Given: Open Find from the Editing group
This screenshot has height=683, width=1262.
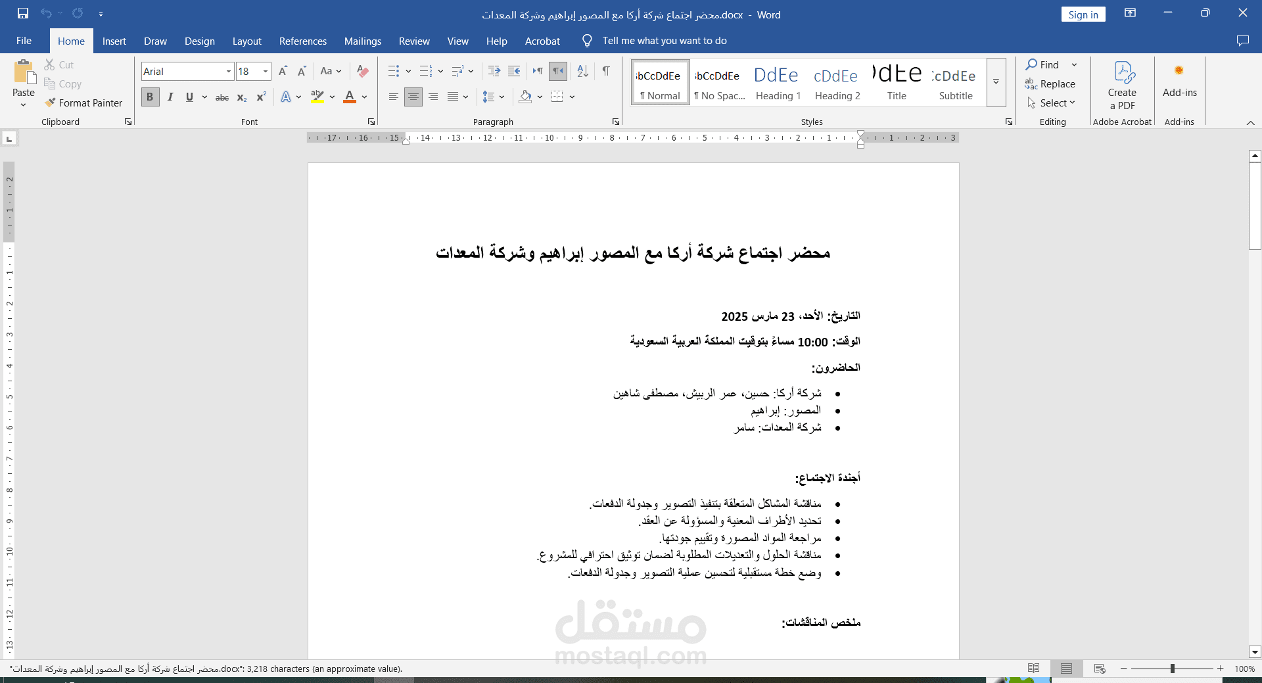Looking at the screenshot, I should click(1044, 64).
